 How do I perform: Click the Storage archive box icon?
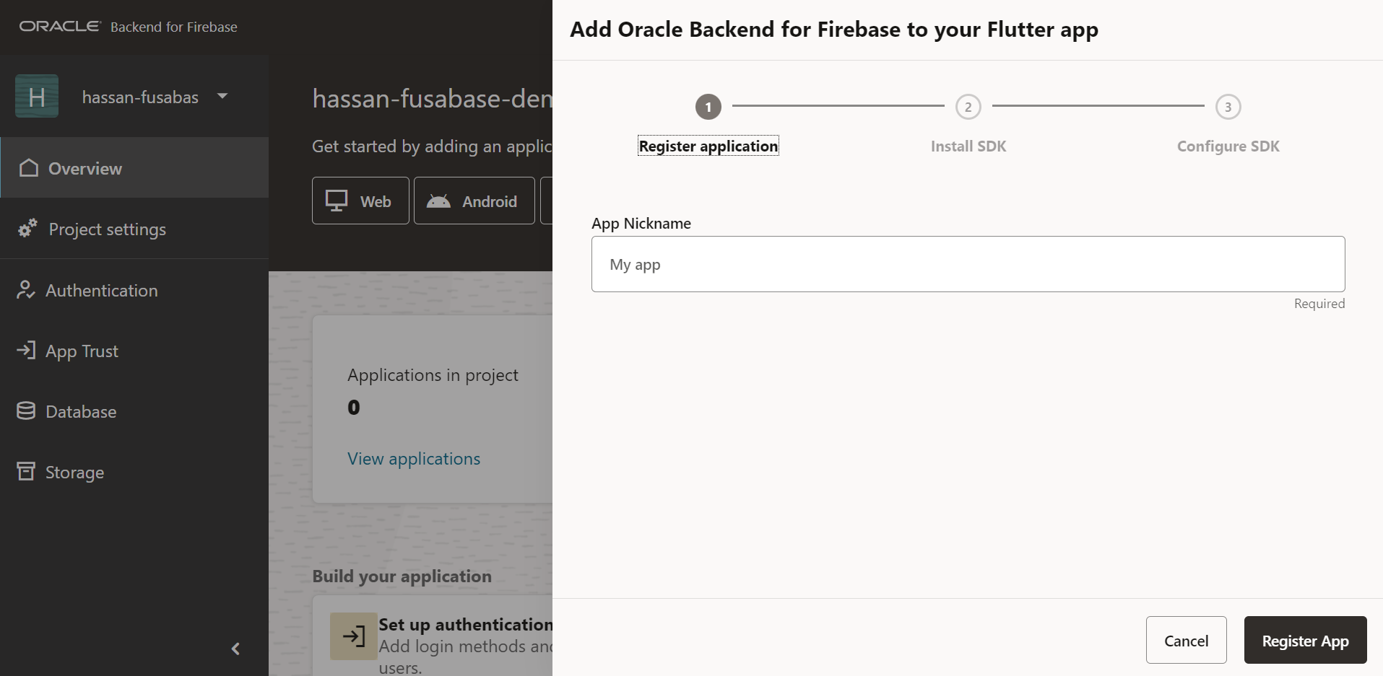point(26,471)
